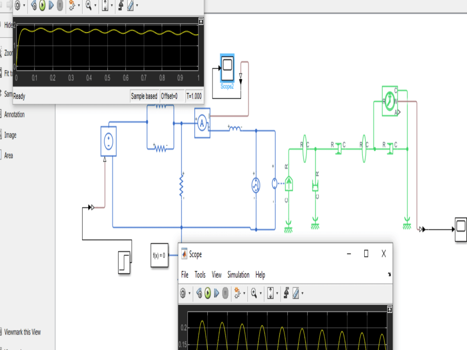Expand zoom options dropdown in lower Scope
The width and height of the screenshot is (467, 350).
(x=261, y=294)
